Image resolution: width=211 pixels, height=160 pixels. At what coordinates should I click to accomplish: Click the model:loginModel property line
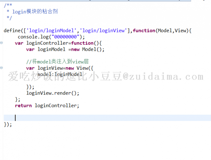(60, 74)
